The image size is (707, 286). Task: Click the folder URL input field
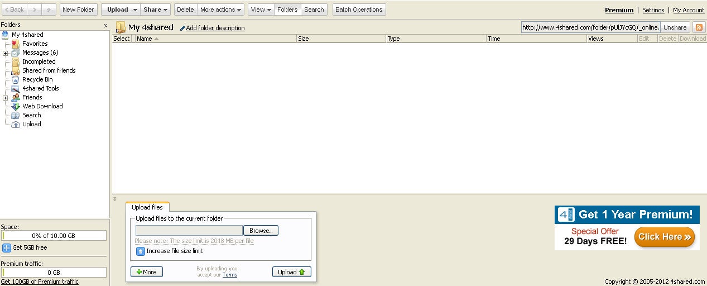[x=591, y=27]
